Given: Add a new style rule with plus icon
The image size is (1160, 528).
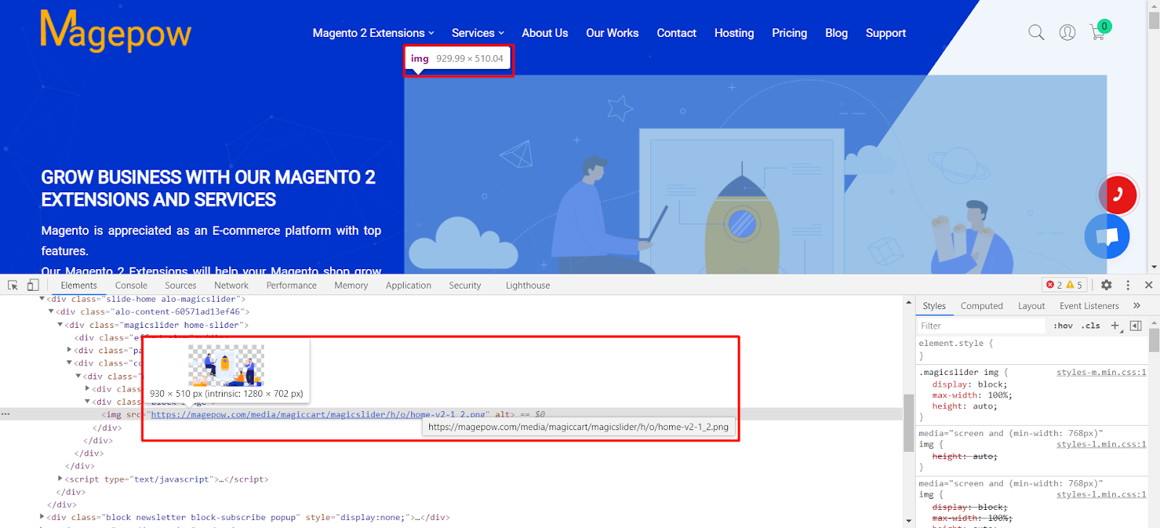Looking at the screenshot, I should tap(1115, 326).
